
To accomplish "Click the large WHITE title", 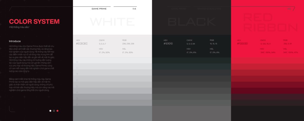I will click(x=112, y=22).
